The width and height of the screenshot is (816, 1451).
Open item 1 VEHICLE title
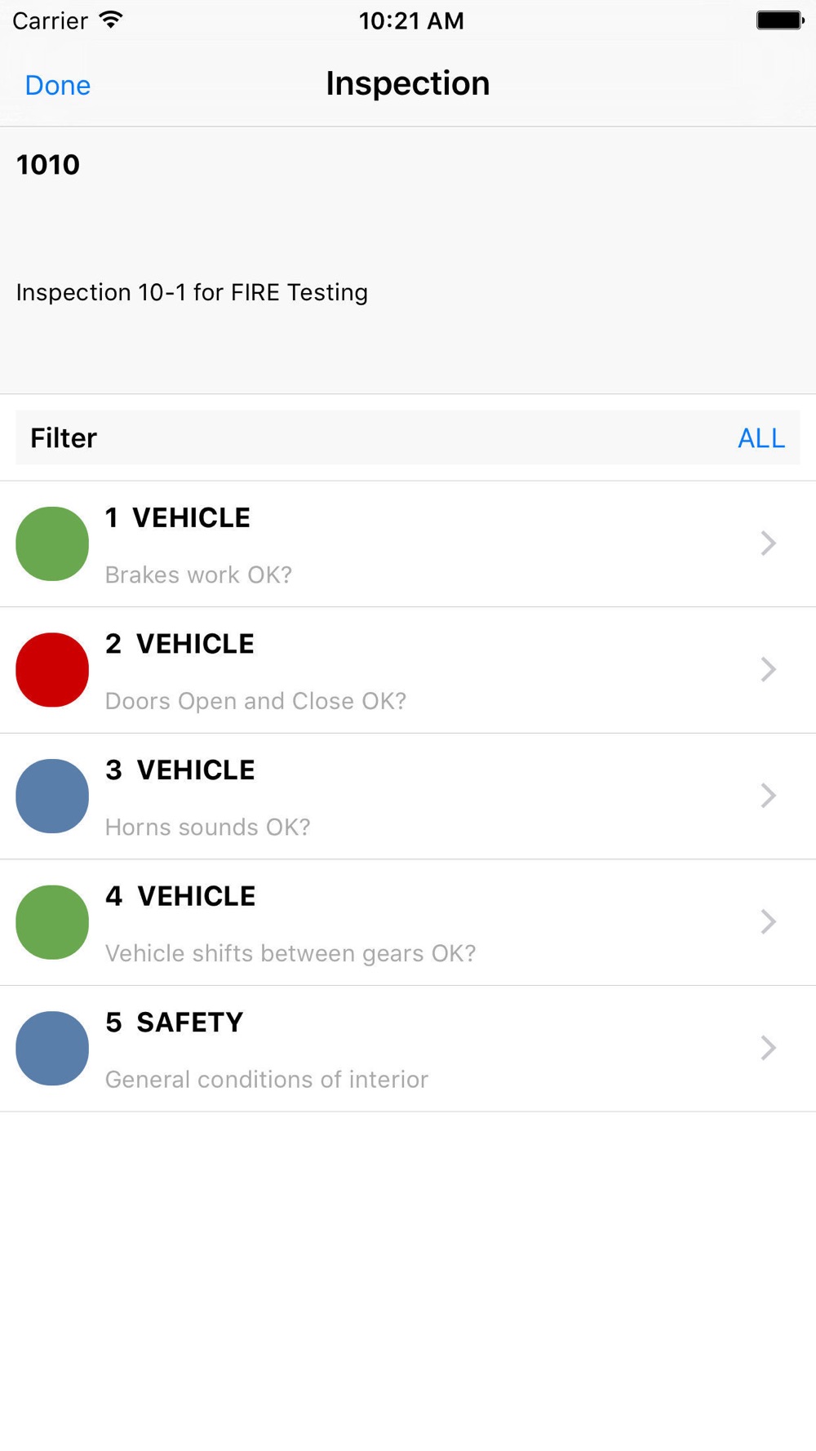178,517
